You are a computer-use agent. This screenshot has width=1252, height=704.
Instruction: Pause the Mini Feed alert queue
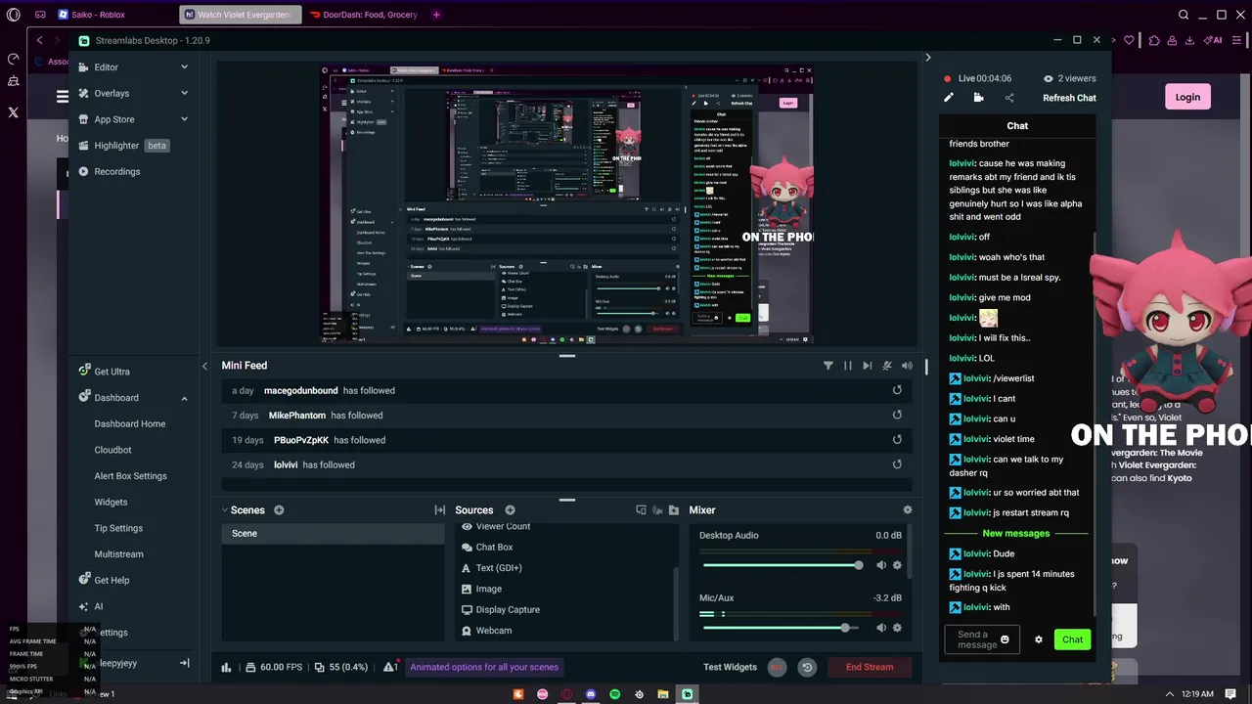848,366
